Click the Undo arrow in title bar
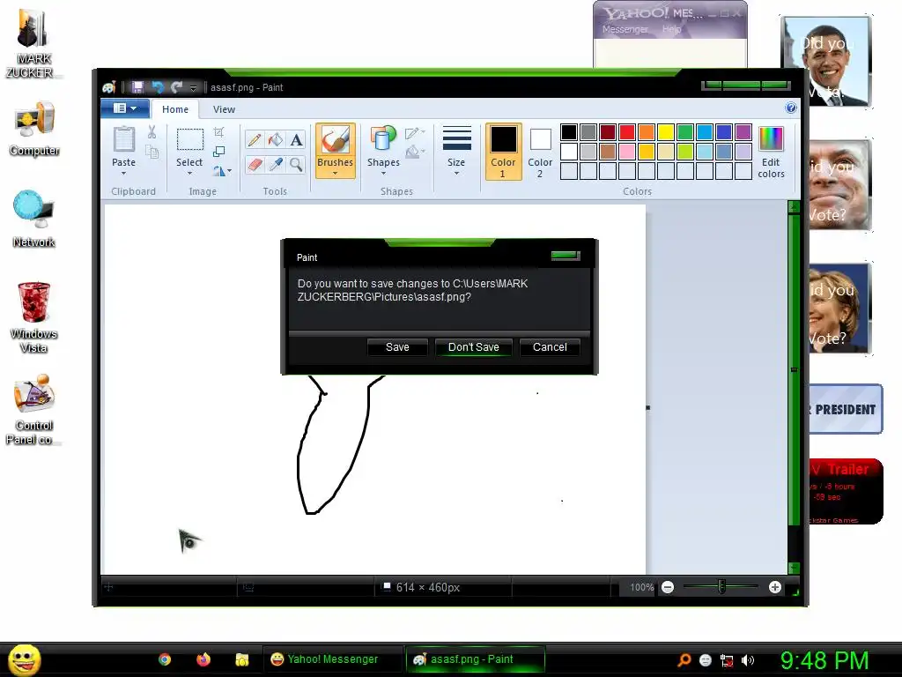Viewport: 902px width, 677px height. pyautogui.click(x=157, y=87)
